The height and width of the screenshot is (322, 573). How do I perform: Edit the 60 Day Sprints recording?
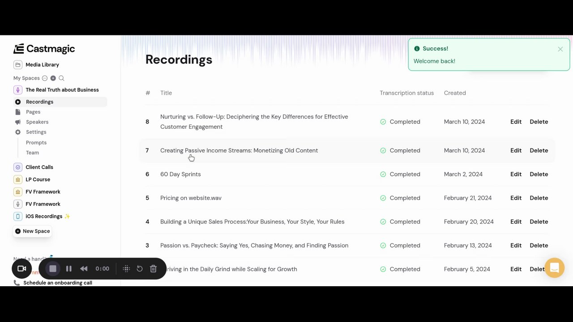pos(516,174)
